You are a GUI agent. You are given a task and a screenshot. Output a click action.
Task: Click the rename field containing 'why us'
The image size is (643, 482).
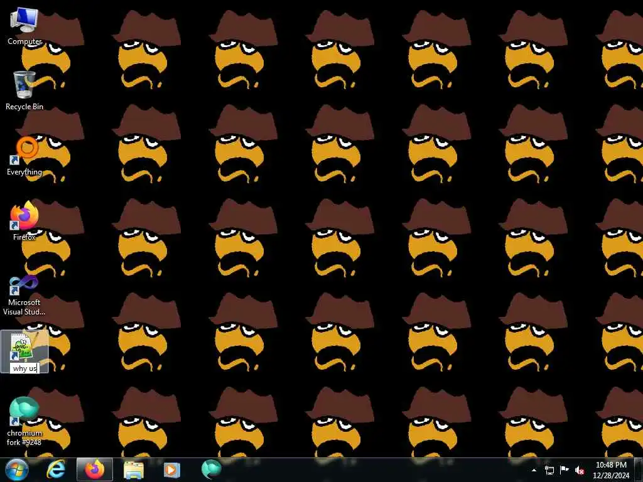tap(25, 368)
